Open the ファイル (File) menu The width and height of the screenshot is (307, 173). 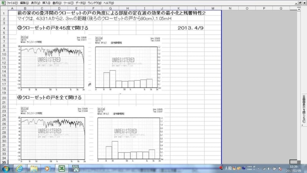point(12,3)
